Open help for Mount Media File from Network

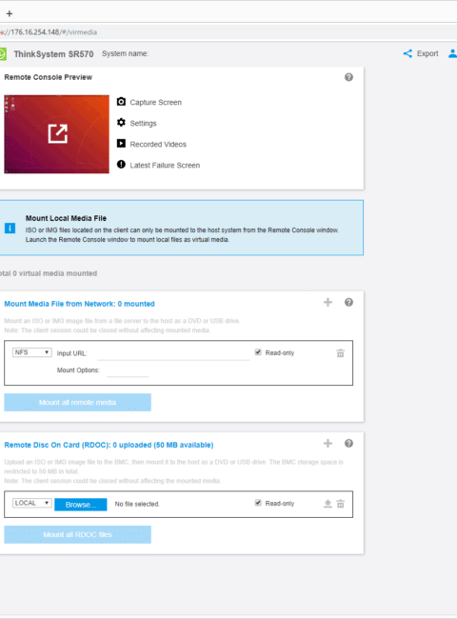[348, 303]
